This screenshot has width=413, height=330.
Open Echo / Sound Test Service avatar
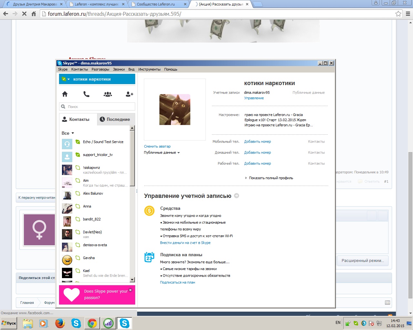pyautogui.click(x=67, y=144)
